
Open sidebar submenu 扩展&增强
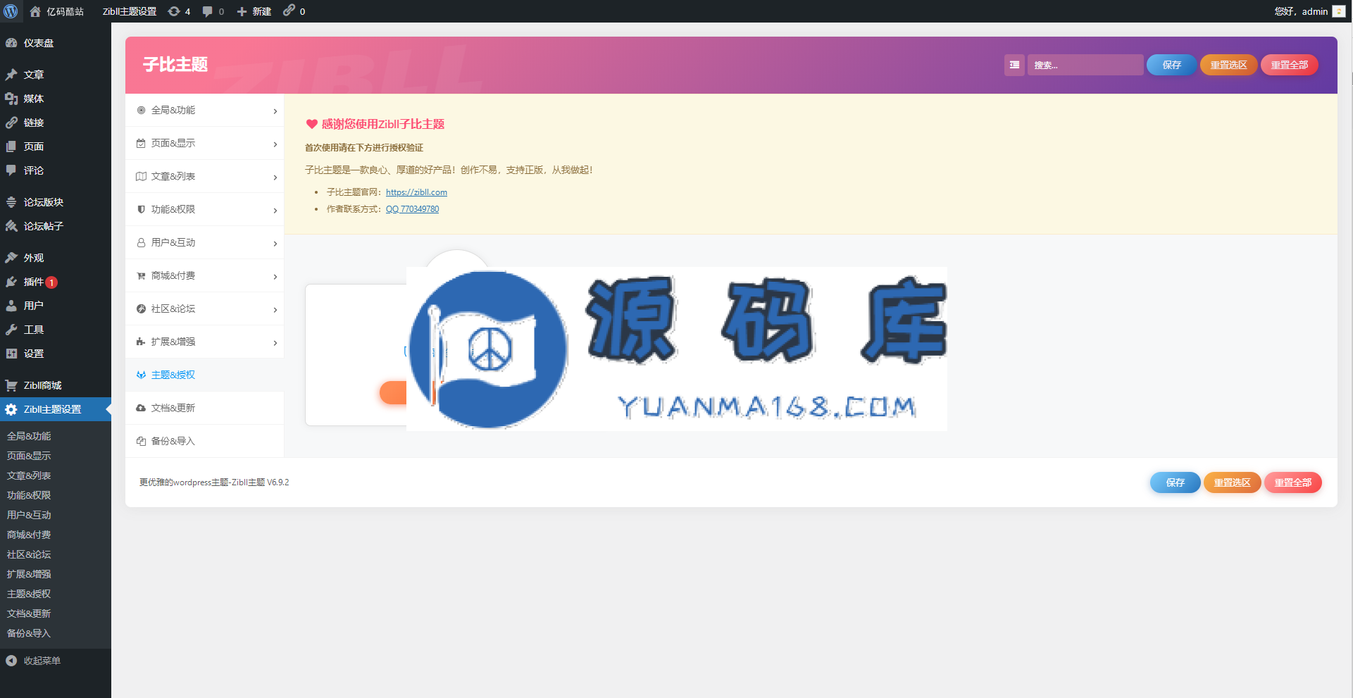coord(29,574)
